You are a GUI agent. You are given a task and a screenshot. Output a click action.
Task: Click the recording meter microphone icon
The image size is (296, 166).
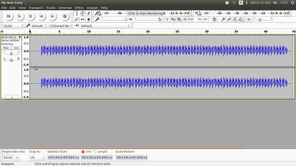(x=97, y=13)
